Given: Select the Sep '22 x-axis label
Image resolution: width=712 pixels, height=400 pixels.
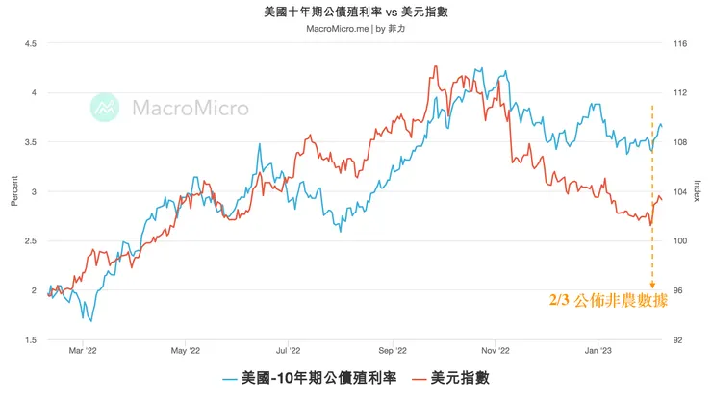Looking at the screenshot, I should pyautogui.click(x=394, y=352).
